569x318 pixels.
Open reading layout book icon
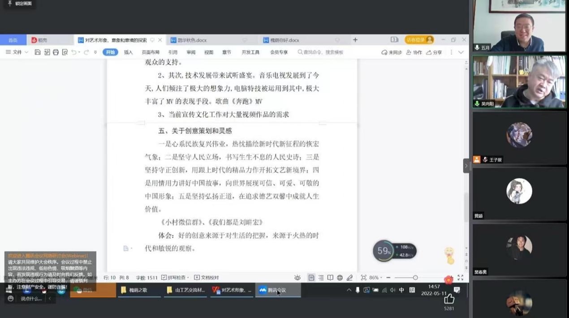pos(330,278)
